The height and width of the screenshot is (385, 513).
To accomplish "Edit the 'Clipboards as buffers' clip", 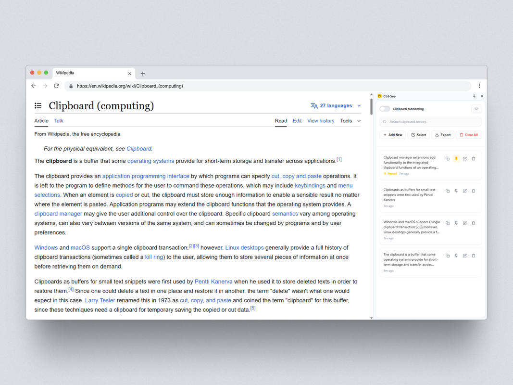I will coord(464,191).
